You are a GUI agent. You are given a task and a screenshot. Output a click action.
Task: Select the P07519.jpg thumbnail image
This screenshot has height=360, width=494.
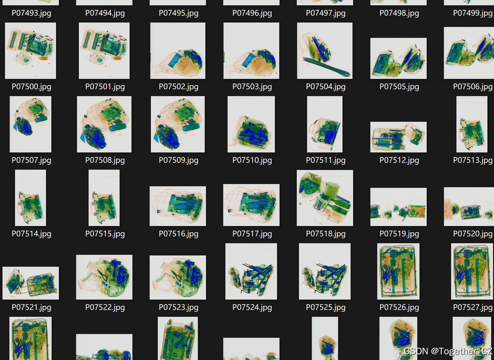point(399,207)
